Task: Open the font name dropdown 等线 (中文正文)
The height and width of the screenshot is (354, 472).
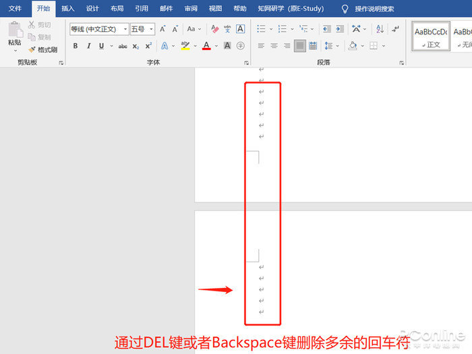Action: pyautogui.click(x=98, y=29)
